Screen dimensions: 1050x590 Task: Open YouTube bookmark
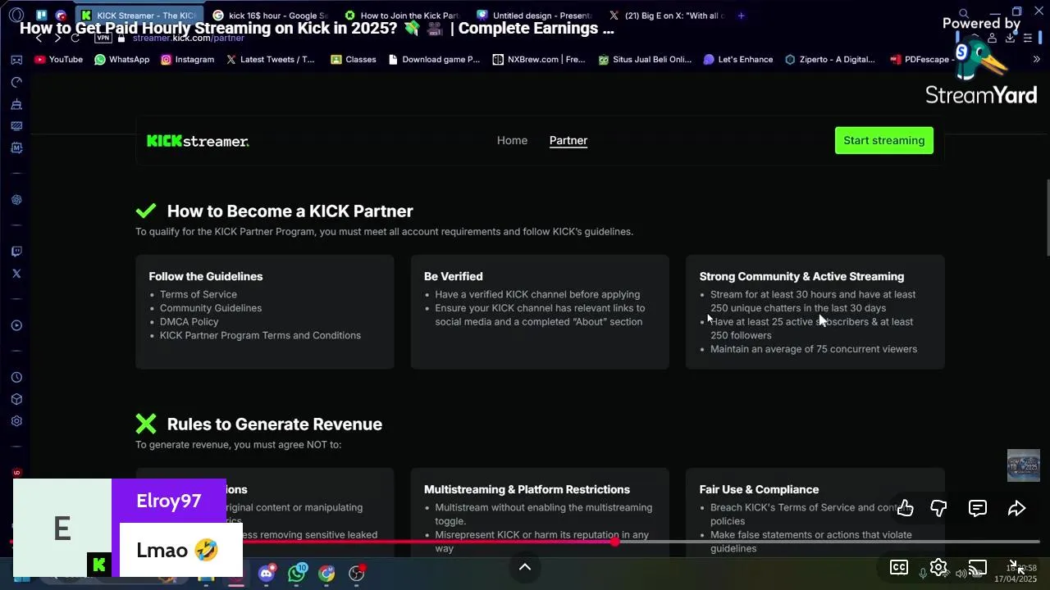[x=58, y=59]
